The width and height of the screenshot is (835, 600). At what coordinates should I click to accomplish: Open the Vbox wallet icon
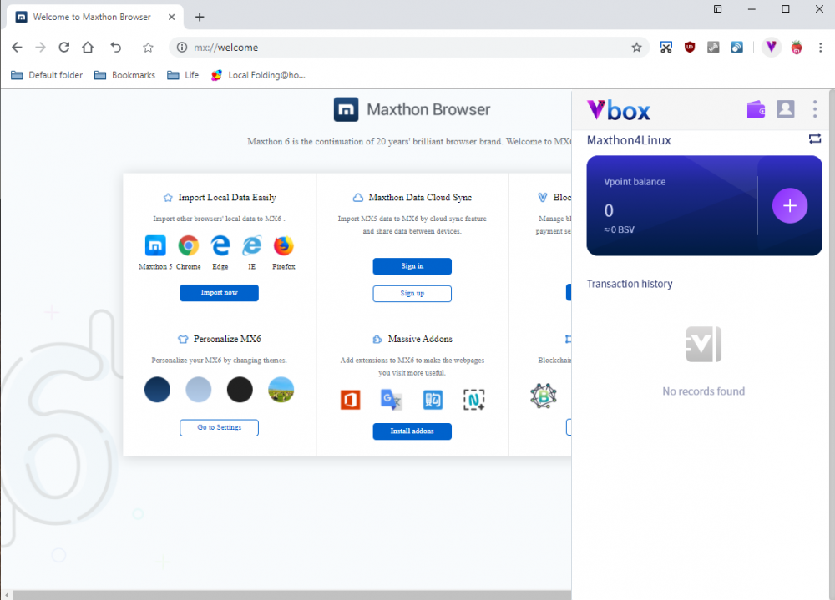(x=756, y=109)
